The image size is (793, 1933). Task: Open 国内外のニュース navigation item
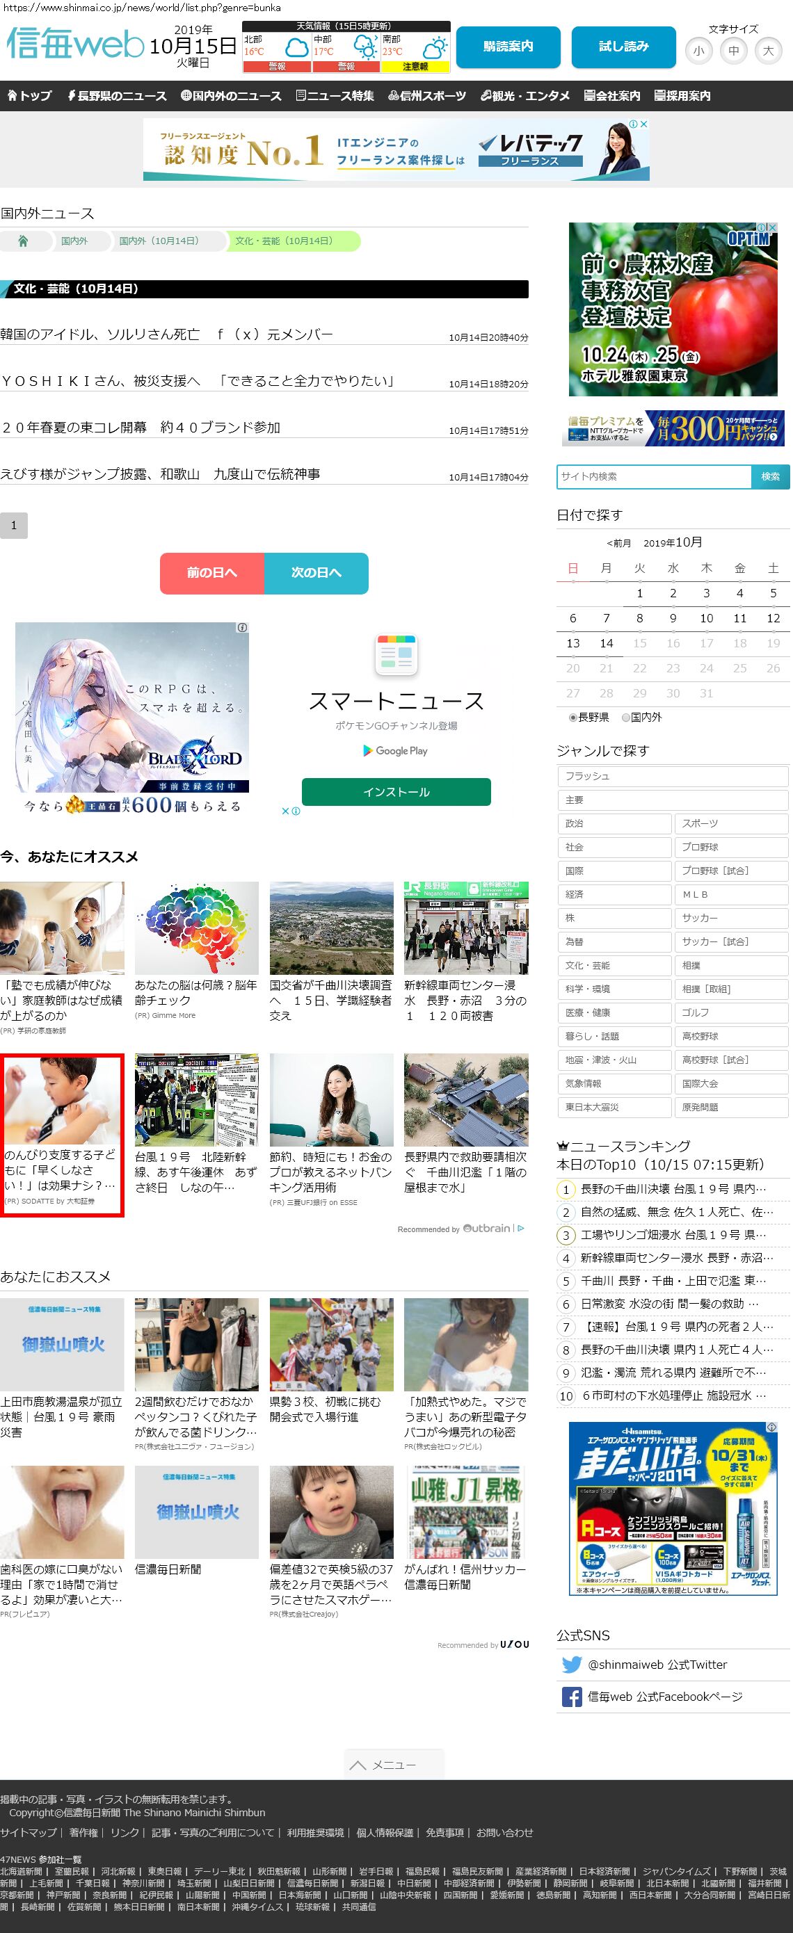tap(231, 95)
